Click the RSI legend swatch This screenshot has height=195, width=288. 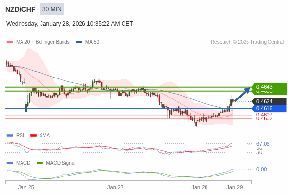pos(10,136)
